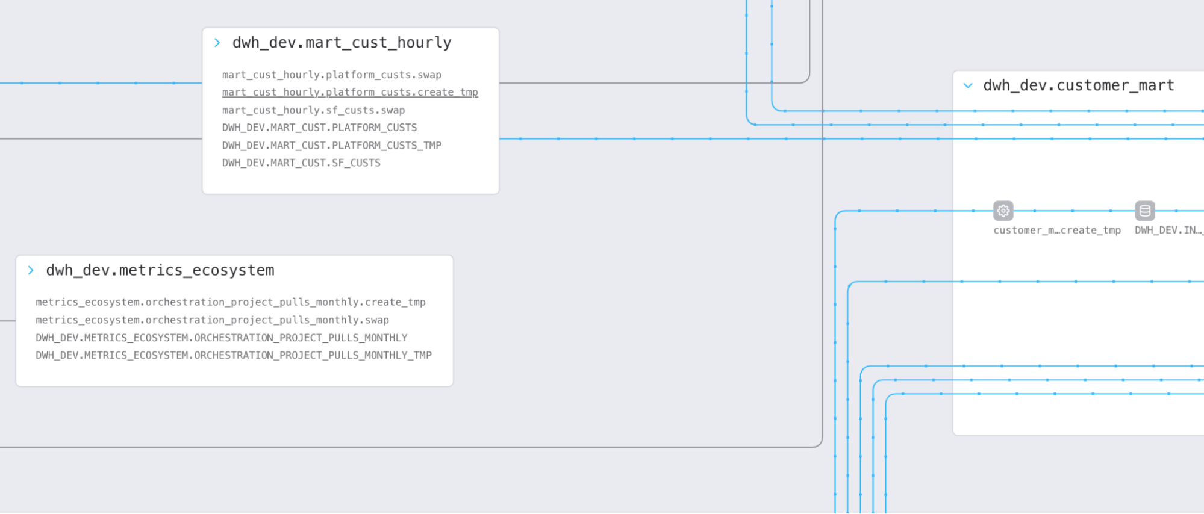
Task: Select mart_cust_hourly.sf_custs.swap entry
Action: (313, 110)
